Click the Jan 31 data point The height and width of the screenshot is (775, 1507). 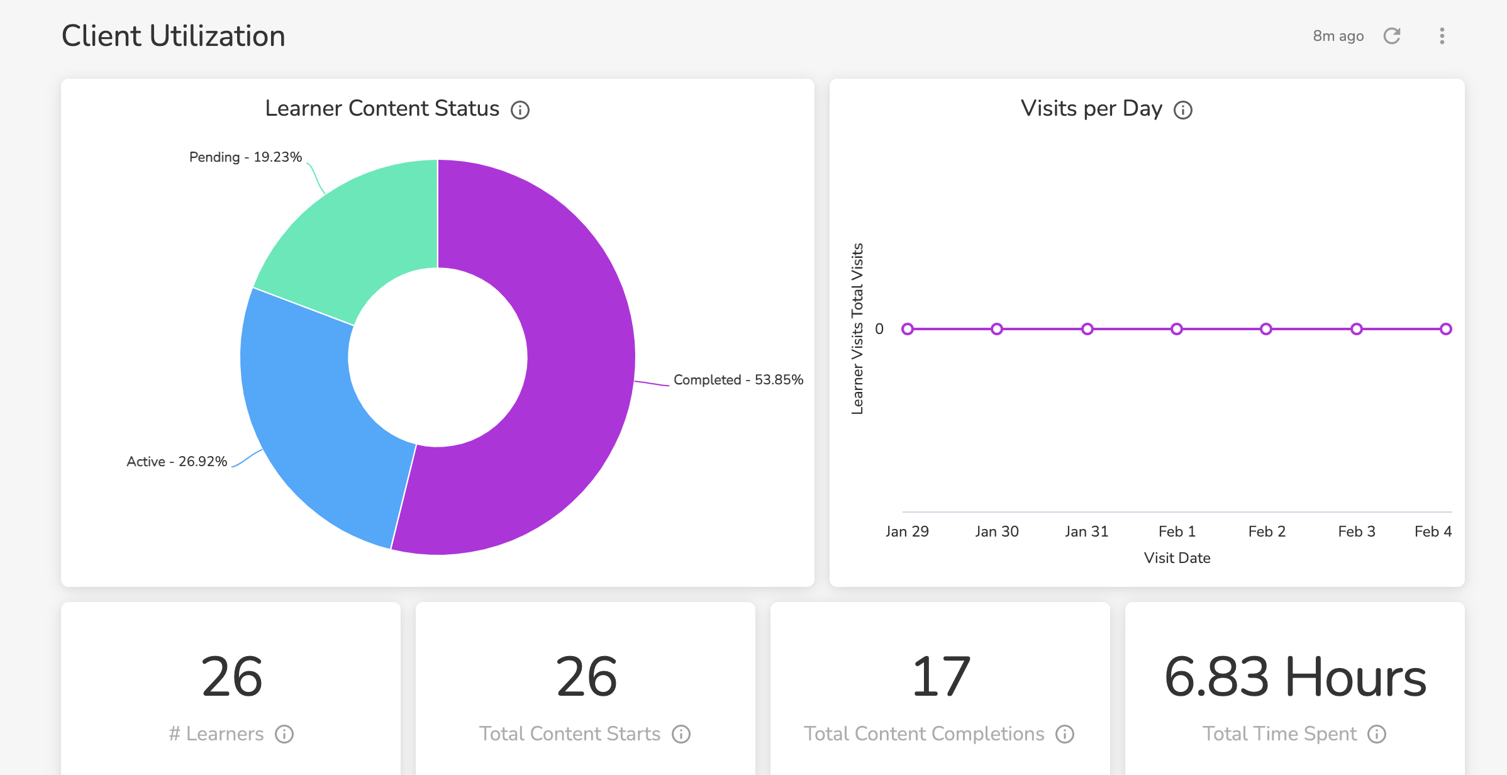point(1087,329)
